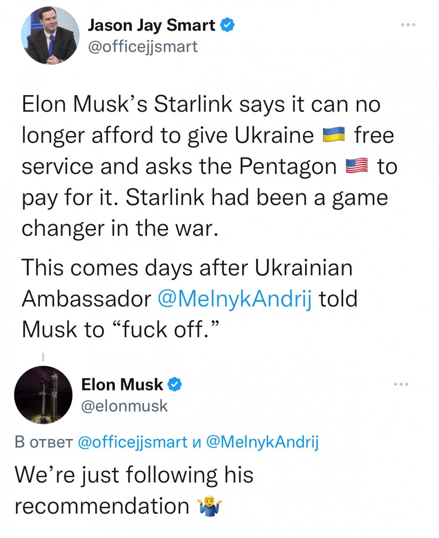Click the US flag emoji after Pentagon
The width and height of the screenshot is (439, 538).
pos(356,167)
